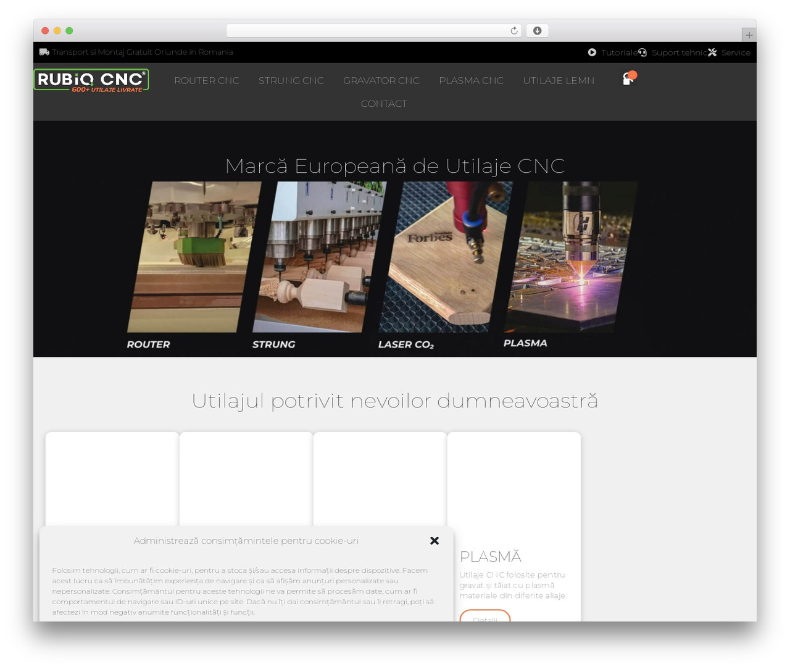Click the cookie consent dialog title
The image size is (790, 669).
coord(246,541)
